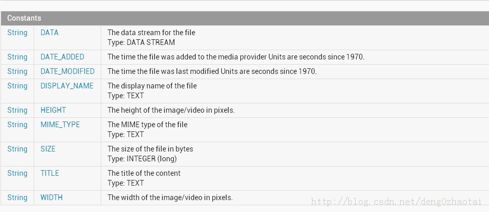Click the Constants table header
Screen dimensions: 489x212
(x=24, y=18)
